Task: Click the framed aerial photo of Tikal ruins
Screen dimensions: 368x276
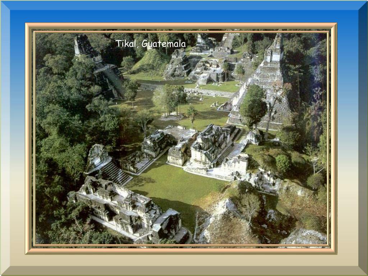Action: pyautogui.click(x=181, y=138)
